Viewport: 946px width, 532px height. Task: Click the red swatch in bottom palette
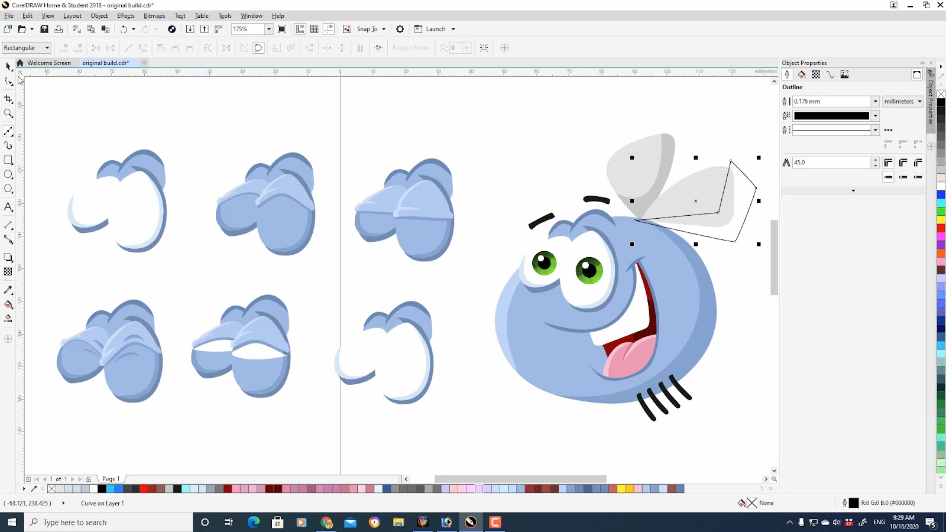click(144, 489)
